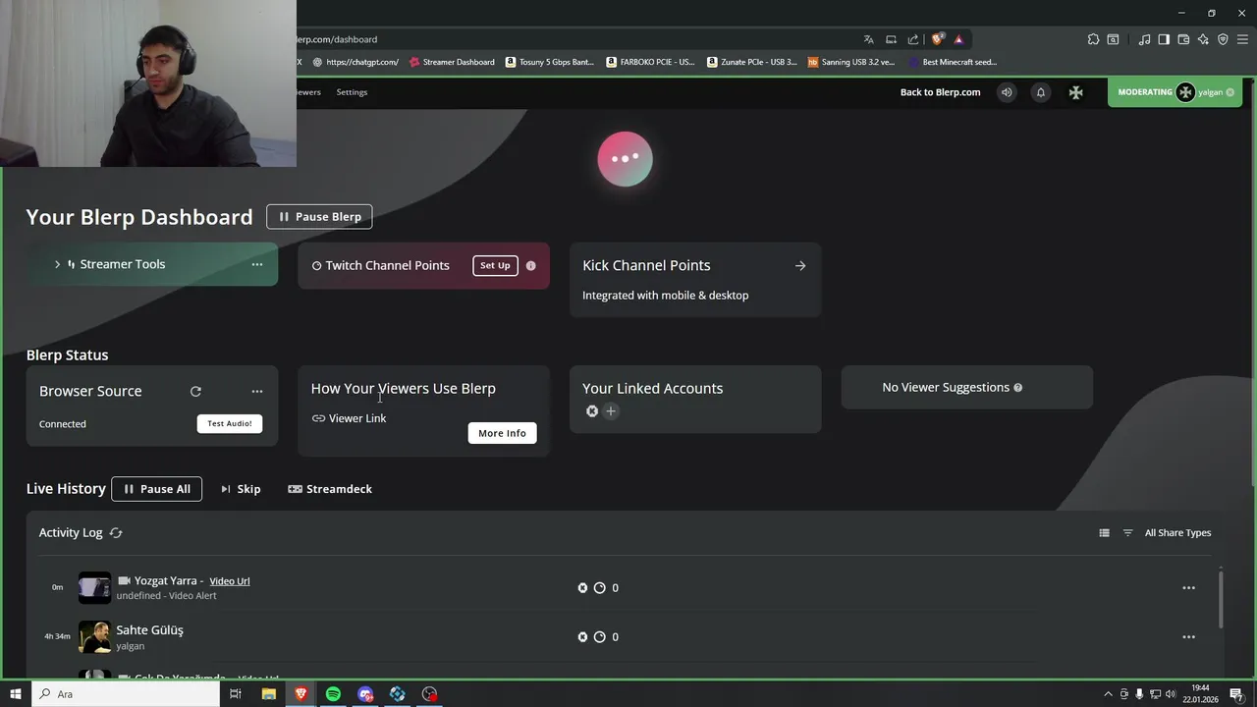Open the notifications bell
The height and width of the screenshot is (707, 1257).
point(1041,92)
